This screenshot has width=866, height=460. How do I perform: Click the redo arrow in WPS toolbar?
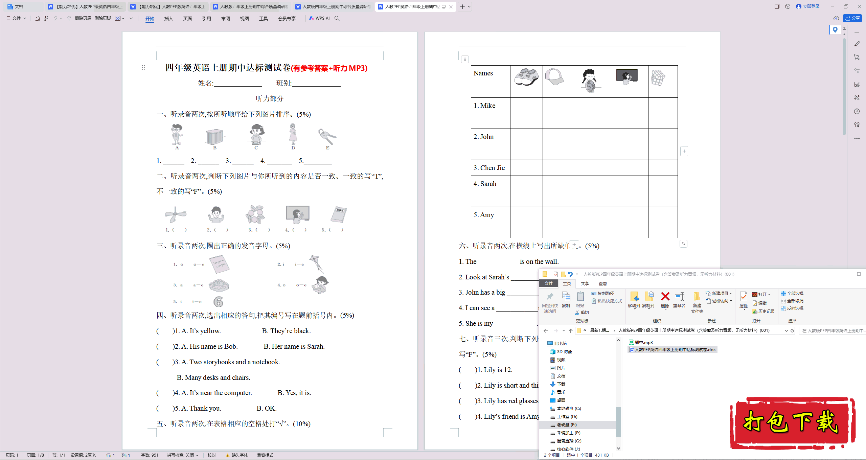(69, 18)
